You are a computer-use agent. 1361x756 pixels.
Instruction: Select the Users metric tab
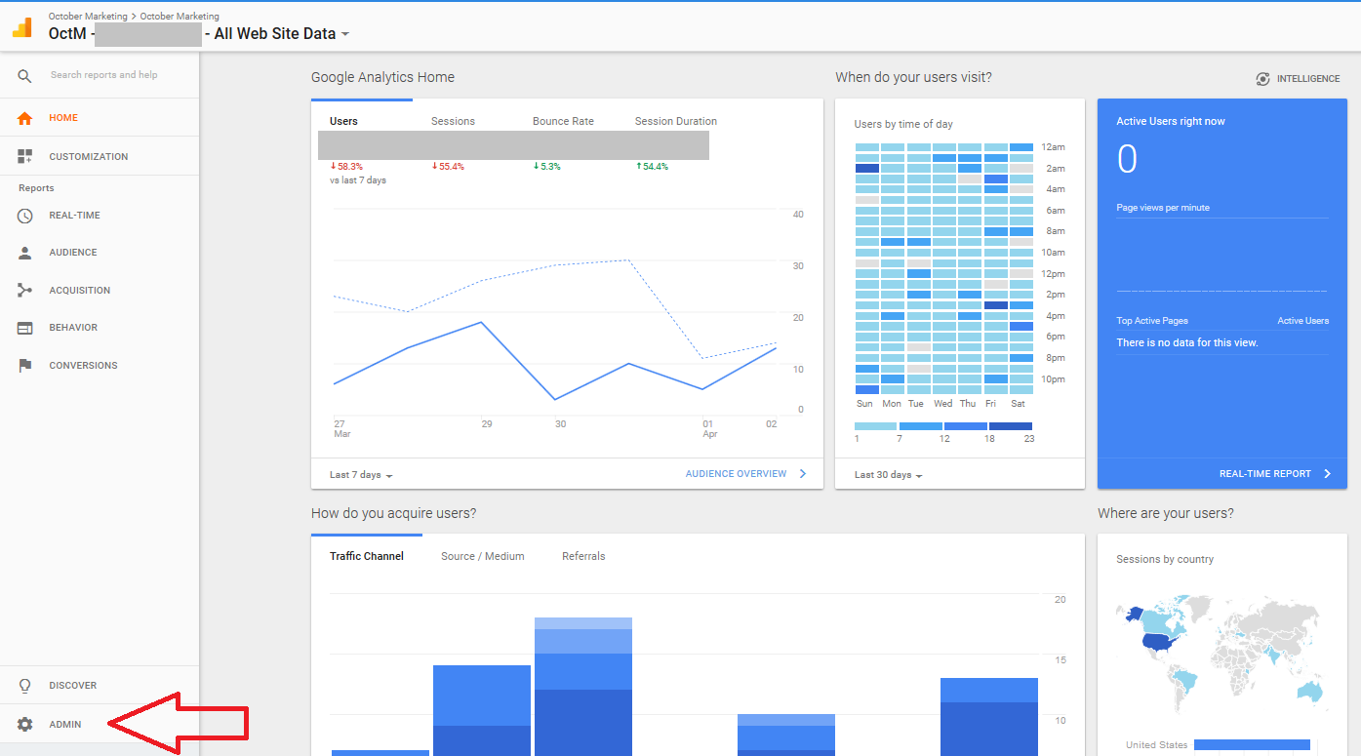(343, 121)
